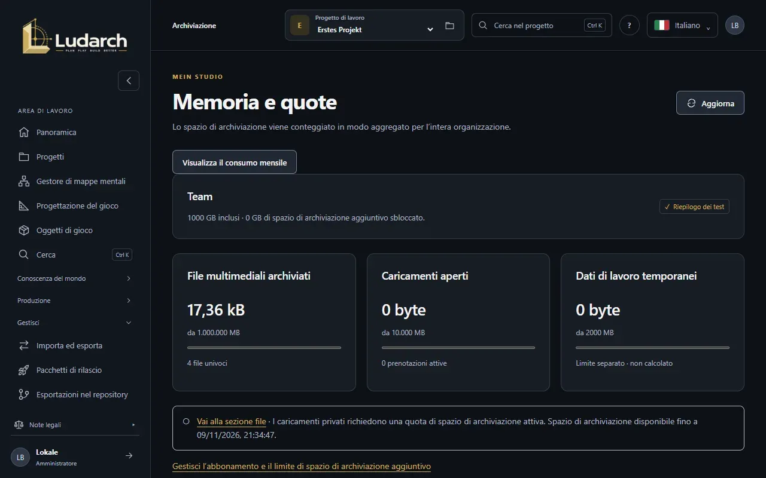
Task: Click the help question mark button
Action: click(629, 25)
